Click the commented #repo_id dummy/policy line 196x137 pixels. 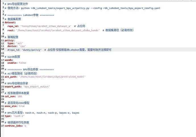[x=59, y=50]
